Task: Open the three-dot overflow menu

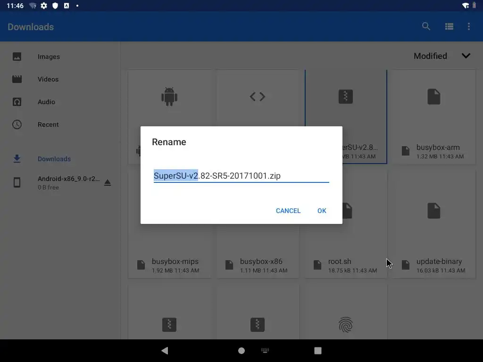Action: (x=469, y=26)
